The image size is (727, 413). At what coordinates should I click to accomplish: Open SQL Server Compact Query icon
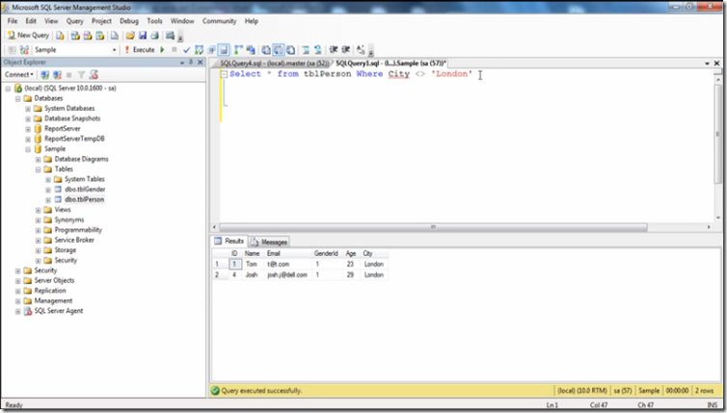114,36
